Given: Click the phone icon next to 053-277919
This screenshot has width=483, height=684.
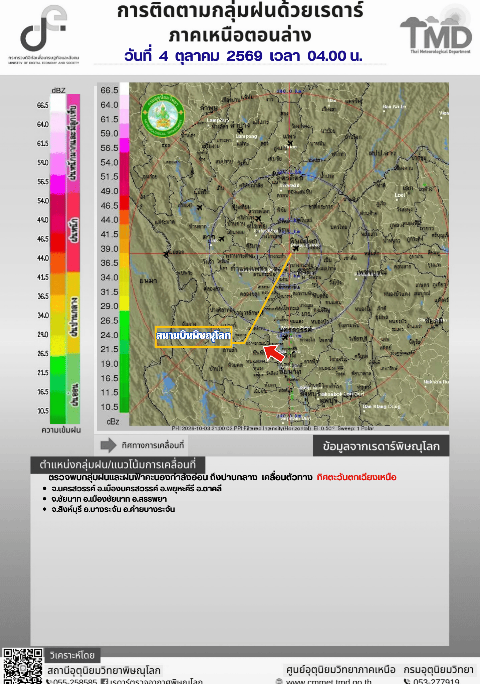Looking at the screenshot, I should (407, 681).
